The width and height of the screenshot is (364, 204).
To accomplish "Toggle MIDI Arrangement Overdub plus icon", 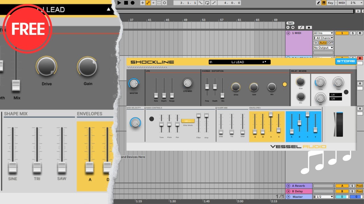I will coord(143,3).
